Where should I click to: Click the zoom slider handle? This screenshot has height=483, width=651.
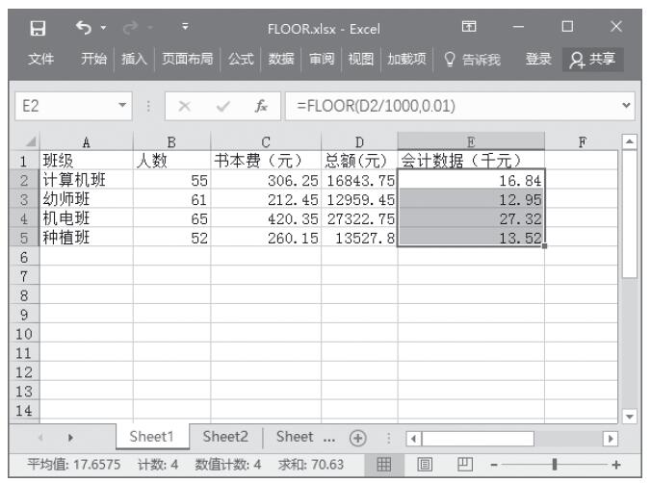[555, 465]
